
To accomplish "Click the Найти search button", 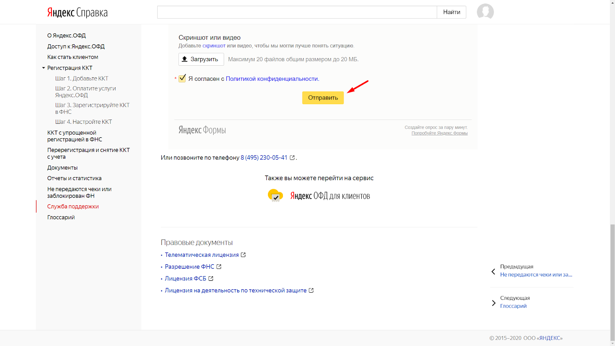I will [452, 12].
